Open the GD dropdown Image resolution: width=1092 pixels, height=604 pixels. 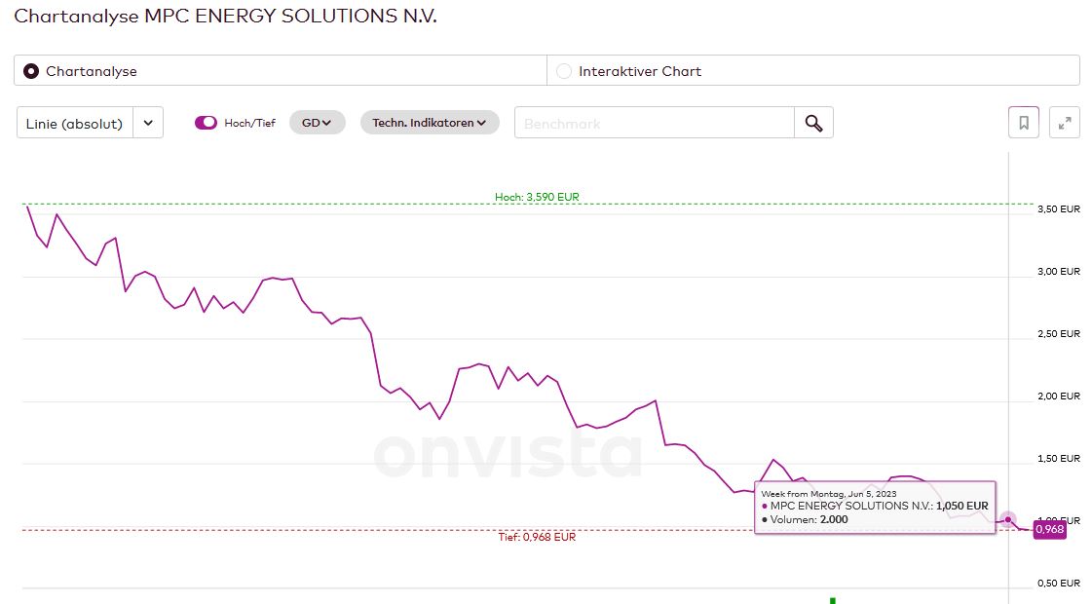click(x=317, y=123)
